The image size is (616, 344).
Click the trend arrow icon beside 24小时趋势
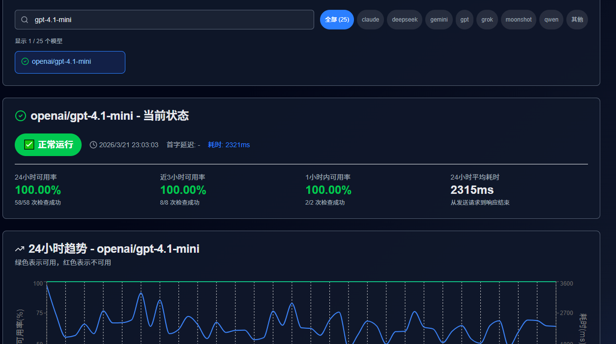click(x=20, y=249)
